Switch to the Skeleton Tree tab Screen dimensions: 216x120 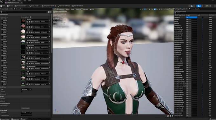coord(18,9)
